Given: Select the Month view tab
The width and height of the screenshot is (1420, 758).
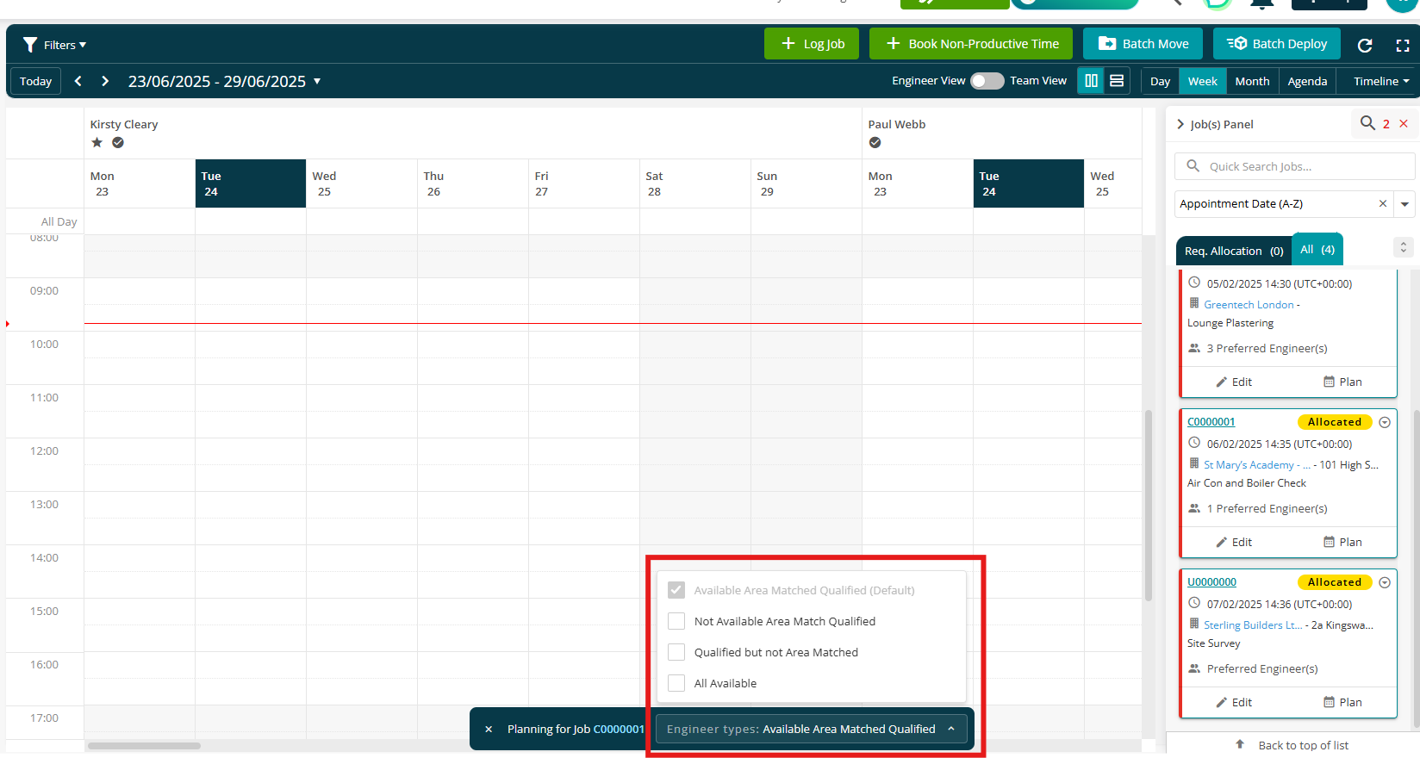Looking at the screenshot, I should [1252, 81].
